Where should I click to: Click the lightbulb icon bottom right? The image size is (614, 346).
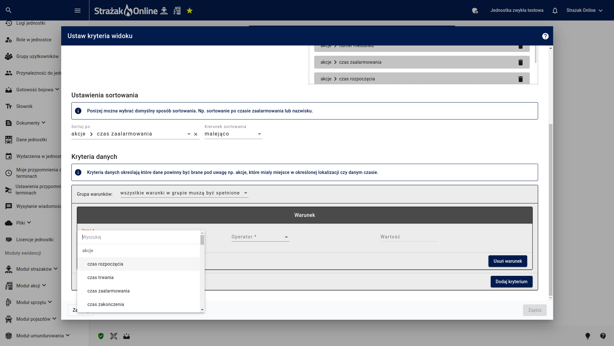[588, 336]
